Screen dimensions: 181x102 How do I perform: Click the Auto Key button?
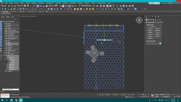(x=157, y=95)
